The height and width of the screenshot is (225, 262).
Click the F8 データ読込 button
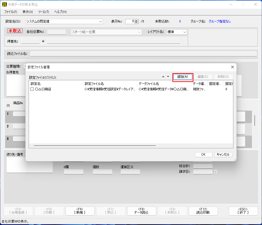pos(141,211)
